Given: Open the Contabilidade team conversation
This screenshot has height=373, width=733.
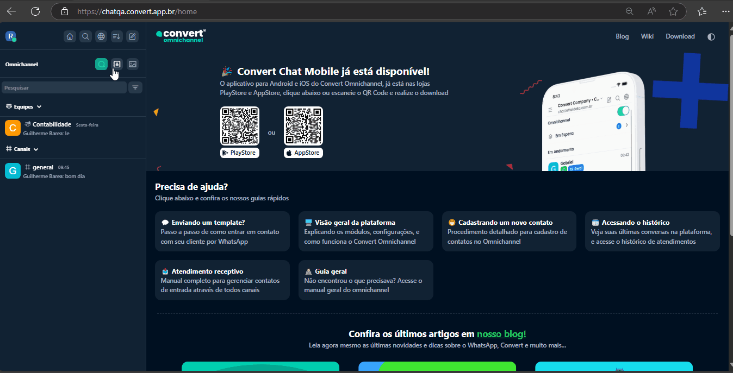Looking at the screenshot, I should [x=73, y=128].
